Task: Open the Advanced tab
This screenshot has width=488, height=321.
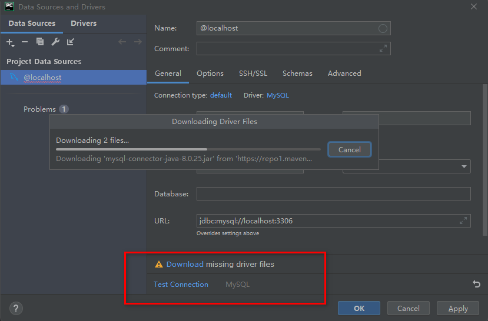Action: 344,73
